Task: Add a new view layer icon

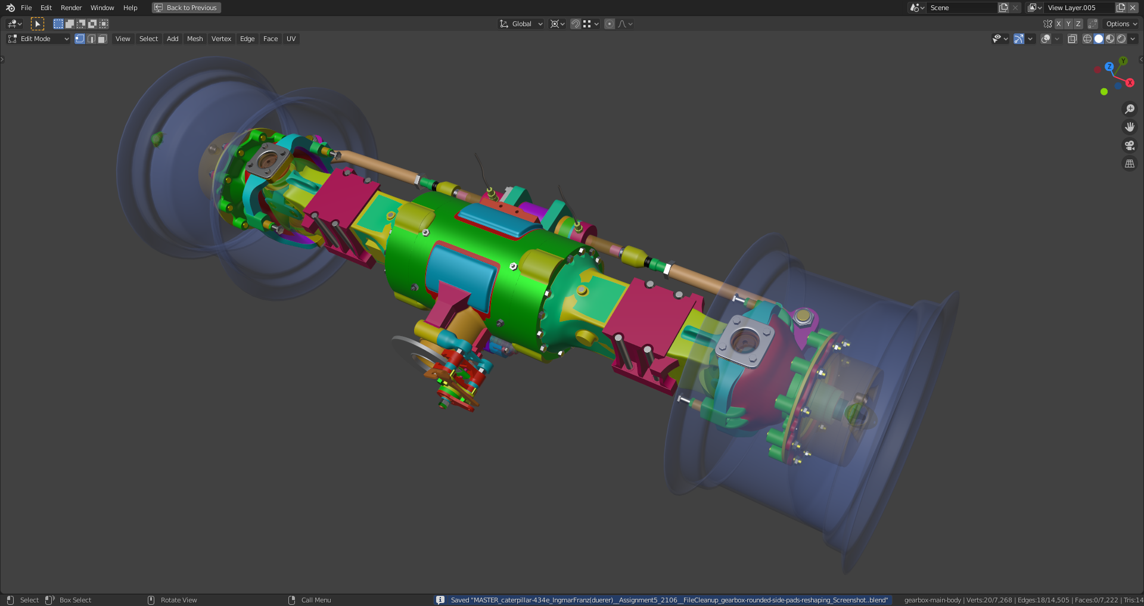Action: coord(1121,8)
